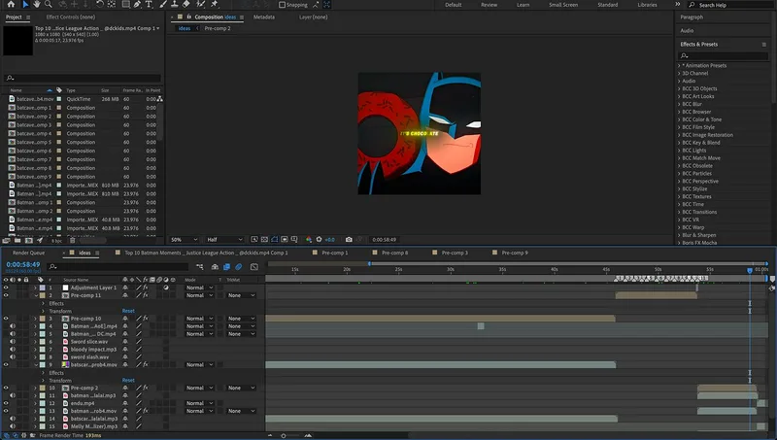Mute audio on bloody impact.mp3 layer
This screenshot has width=777, height=440.
13,350
